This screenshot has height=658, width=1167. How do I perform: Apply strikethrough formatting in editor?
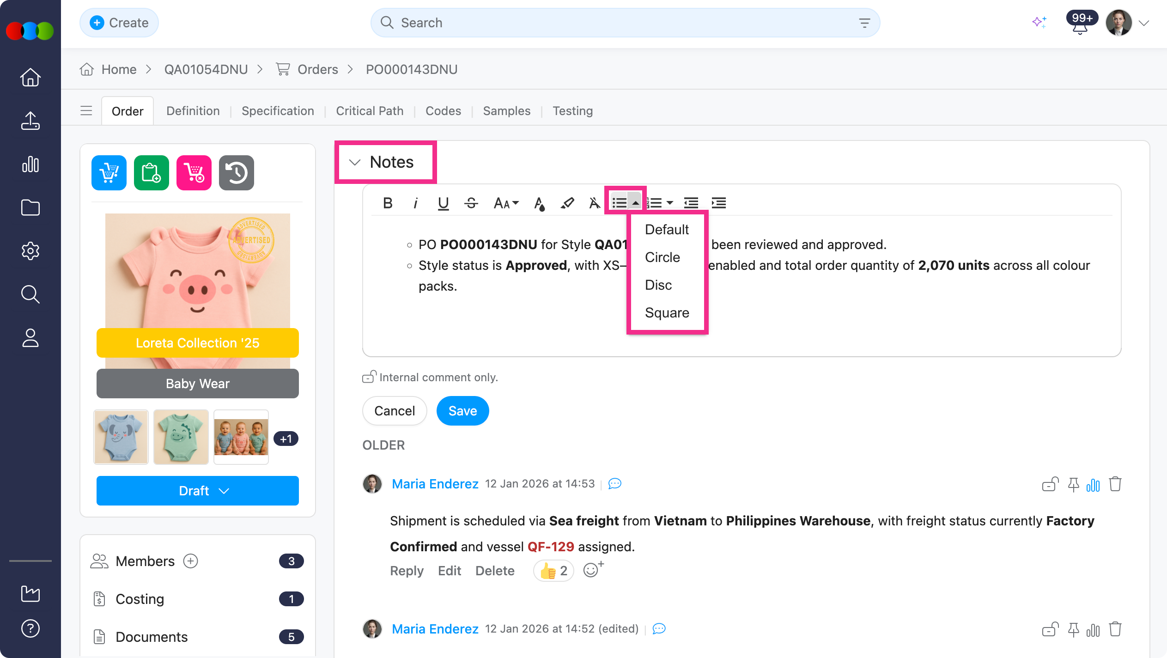click(x=471, y=203)
